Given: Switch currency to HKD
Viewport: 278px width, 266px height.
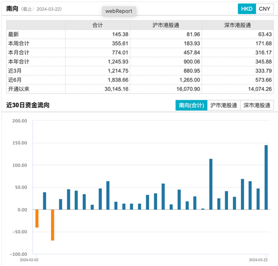Looking at the screenshot, I should click(247, 9).
